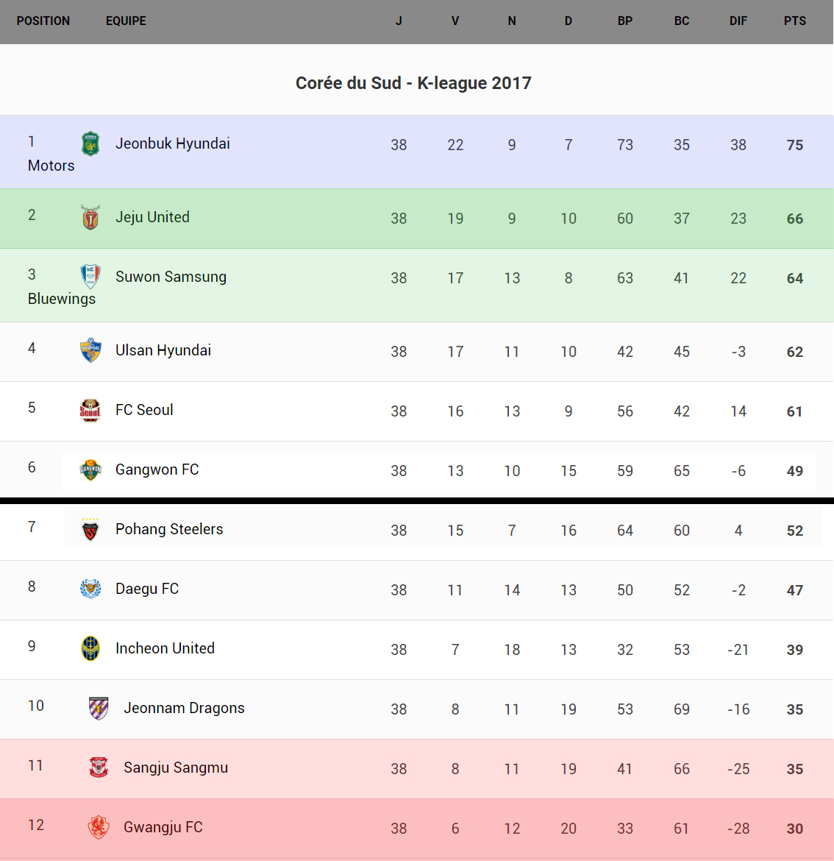Click the PTS column header

coord(794,21)
